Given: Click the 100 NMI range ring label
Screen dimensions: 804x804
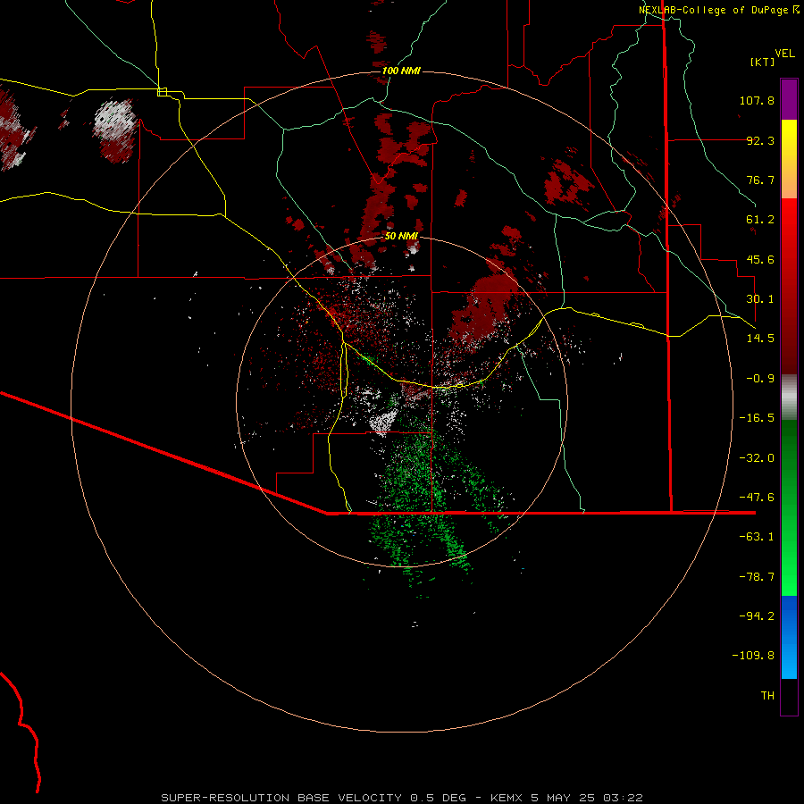Looking at the screenshot, I should pyautogui.click(x=401, y=71).
